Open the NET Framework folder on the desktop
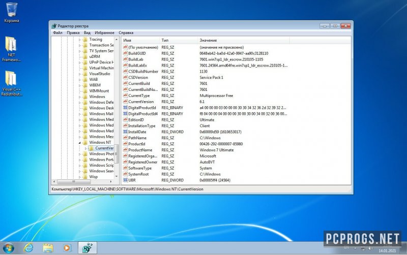 point(11,49)
